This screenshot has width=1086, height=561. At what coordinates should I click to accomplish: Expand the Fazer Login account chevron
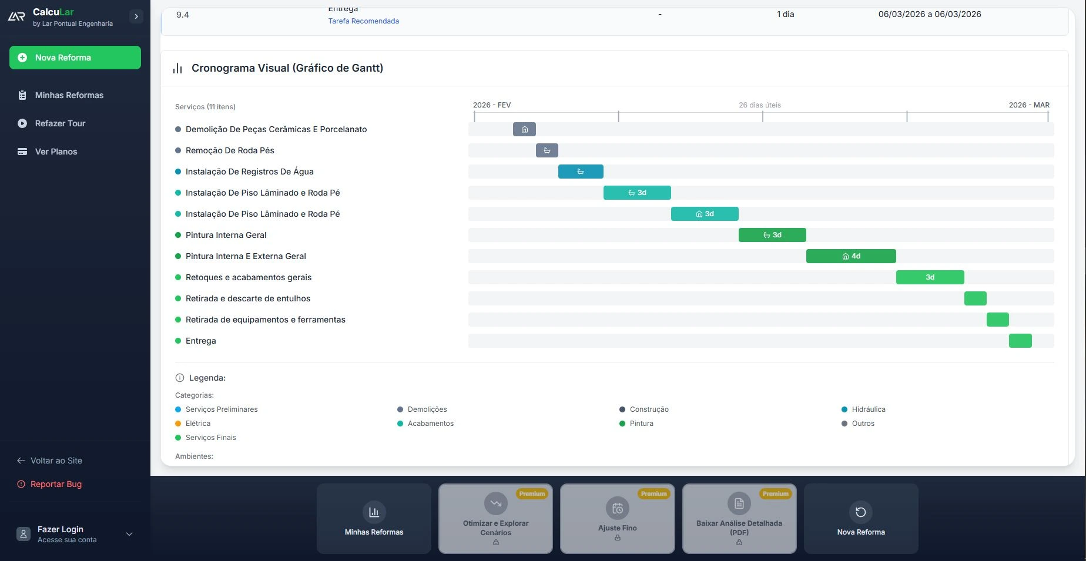click(129, 534)
